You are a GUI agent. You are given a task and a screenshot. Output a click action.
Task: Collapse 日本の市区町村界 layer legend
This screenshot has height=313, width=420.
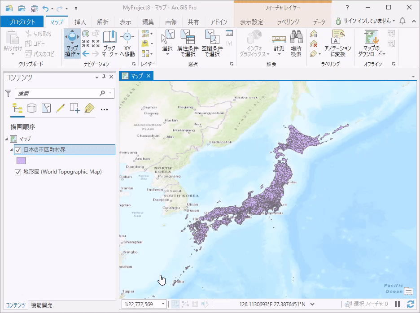pyautogui.click(x=11, y=150)
